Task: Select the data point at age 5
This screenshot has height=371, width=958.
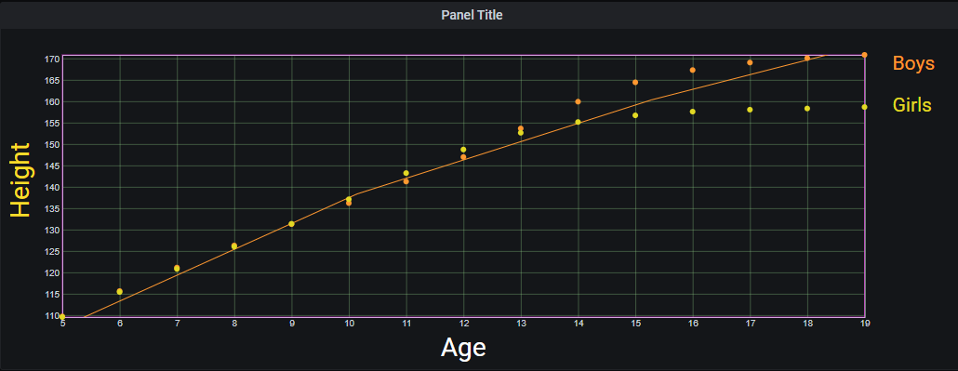Action: coord(62,316)
